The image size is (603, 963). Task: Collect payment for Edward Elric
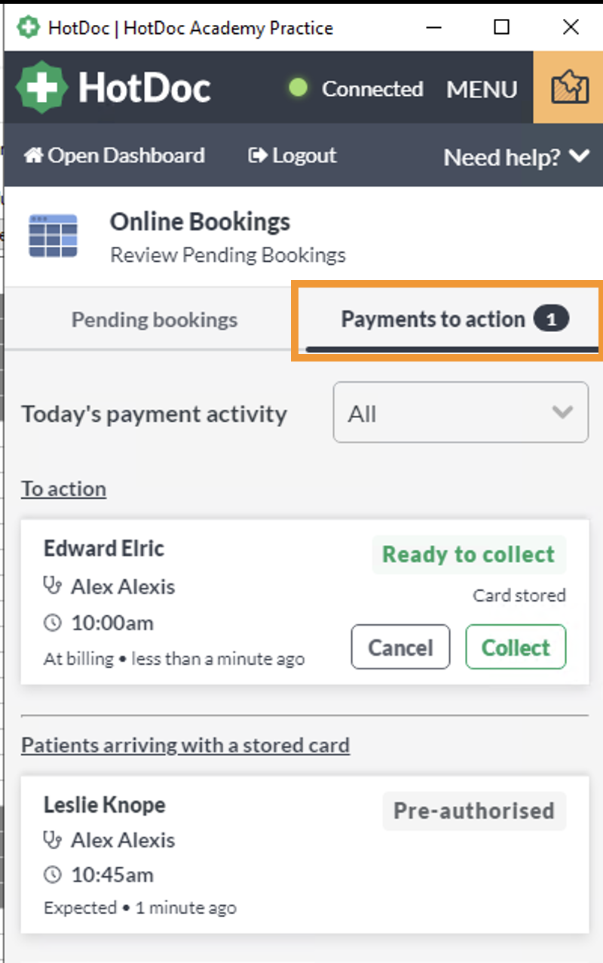click(516, 647)
